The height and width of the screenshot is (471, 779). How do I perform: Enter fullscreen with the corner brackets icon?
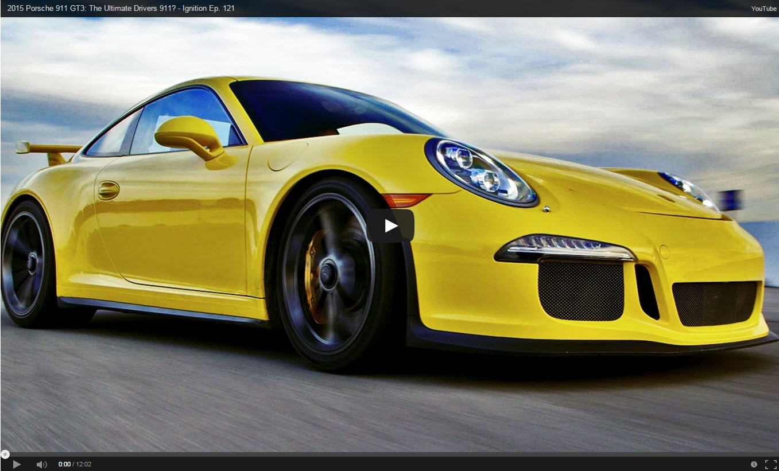pos(770,464)
